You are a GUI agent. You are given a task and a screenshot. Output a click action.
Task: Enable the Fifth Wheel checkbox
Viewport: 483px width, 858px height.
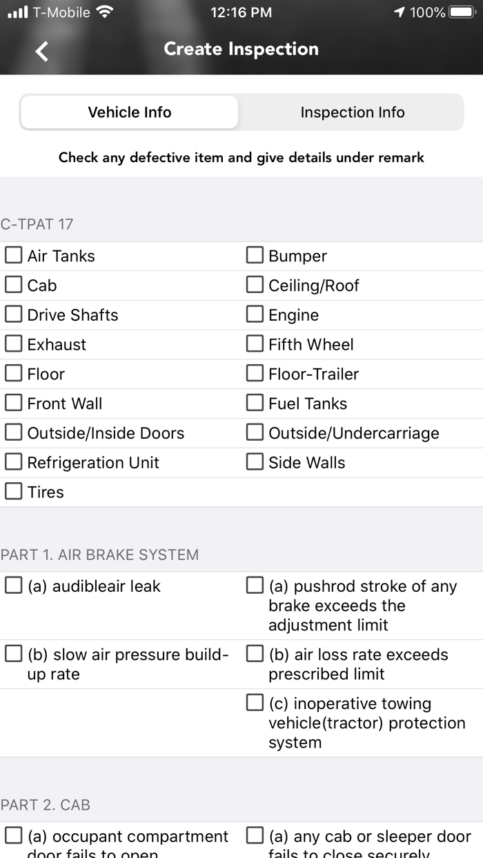255,344
